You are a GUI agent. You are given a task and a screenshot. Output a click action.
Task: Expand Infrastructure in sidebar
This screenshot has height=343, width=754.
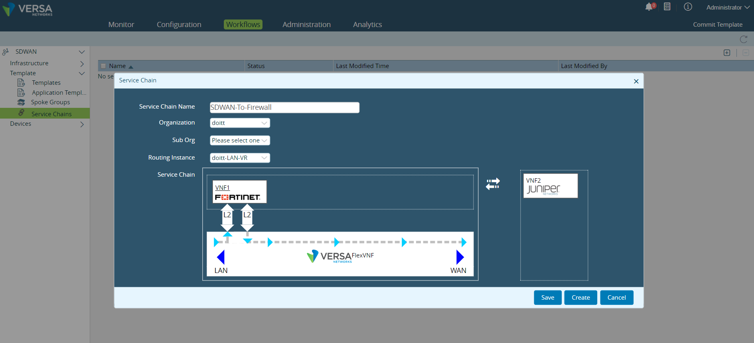point(82,64)
